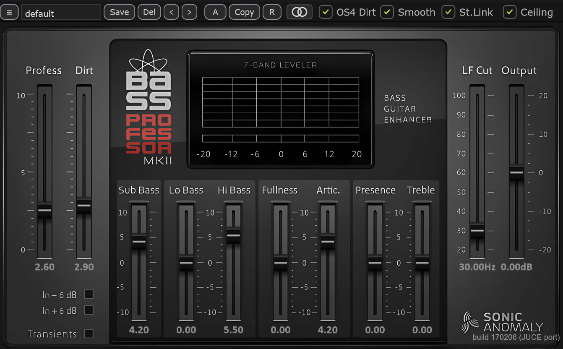Click the Transients label

point(52,334)
